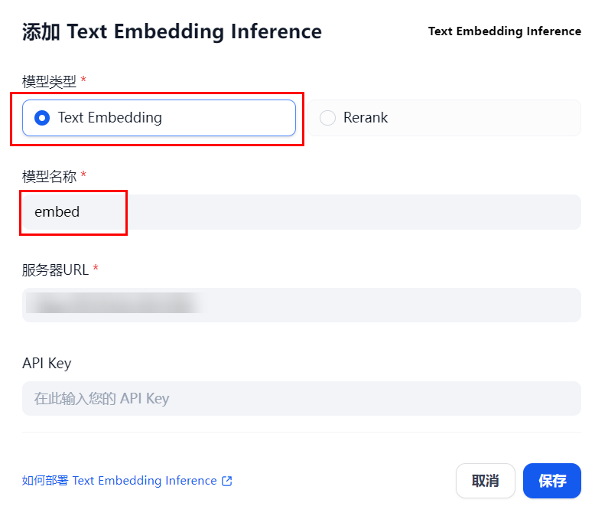595x516 pixels.
Task: Click the blurred URL text in server field
Action: click(114, 303)
